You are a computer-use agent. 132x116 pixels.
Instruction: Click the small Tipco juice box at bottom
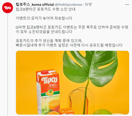click(x=67, y=111)
